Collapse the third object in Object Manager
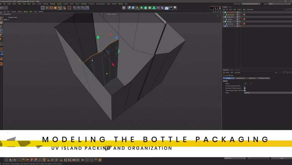 pyautogui.click(x=223, y=17)
